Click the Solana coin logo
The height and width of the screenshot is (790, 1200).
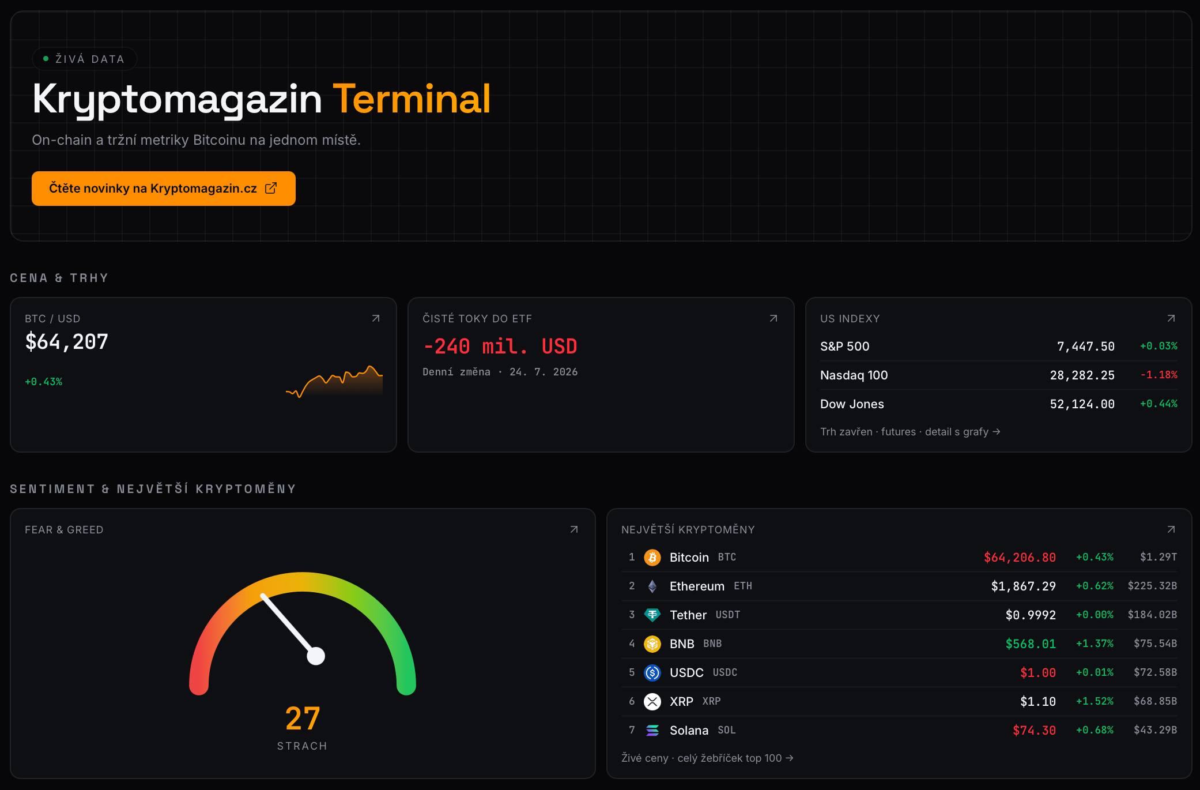point(652,730)
